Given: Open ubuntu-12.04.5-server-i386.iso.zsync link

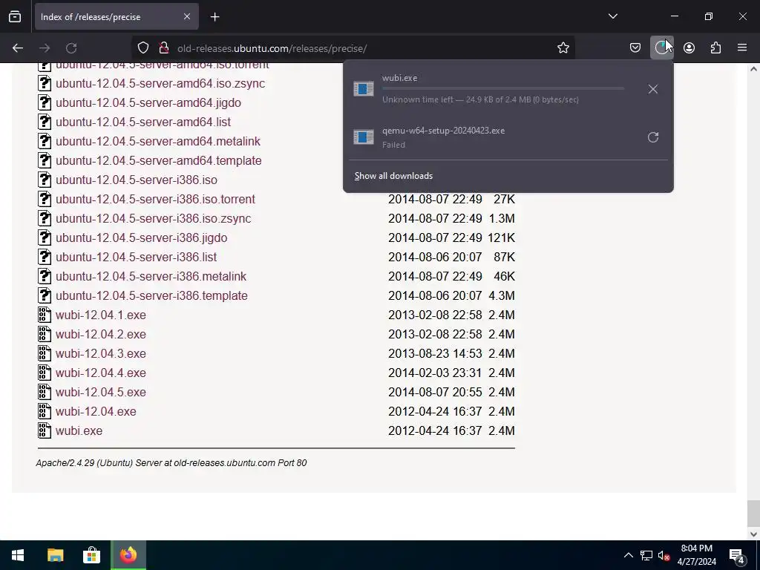Looking at the screenshot, I should click(x=153, y=219).
